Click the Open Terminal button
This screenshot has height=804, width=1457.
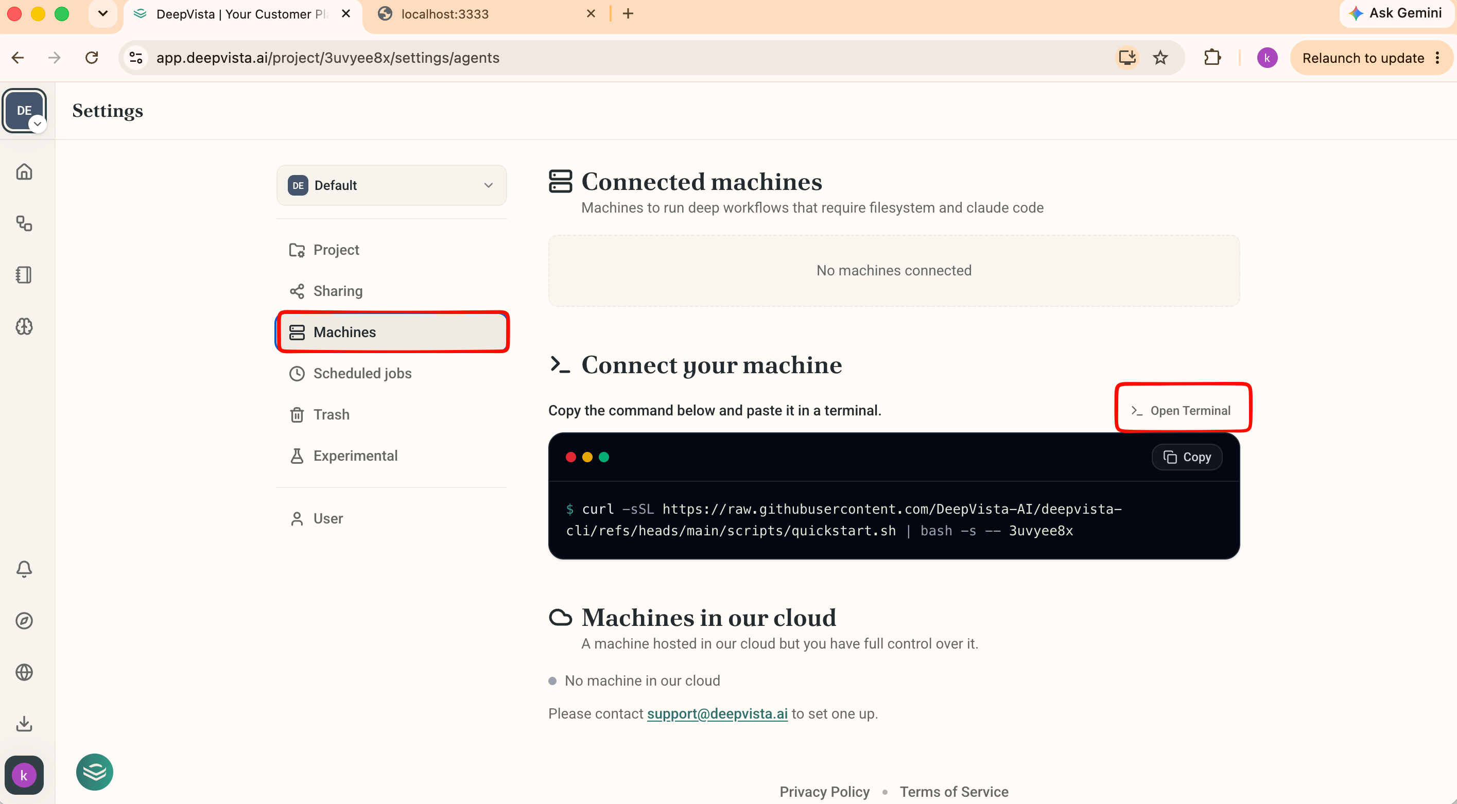[x=1181, y=410]
